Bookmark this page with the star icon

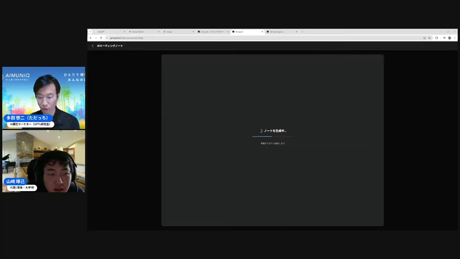(429, 38)
